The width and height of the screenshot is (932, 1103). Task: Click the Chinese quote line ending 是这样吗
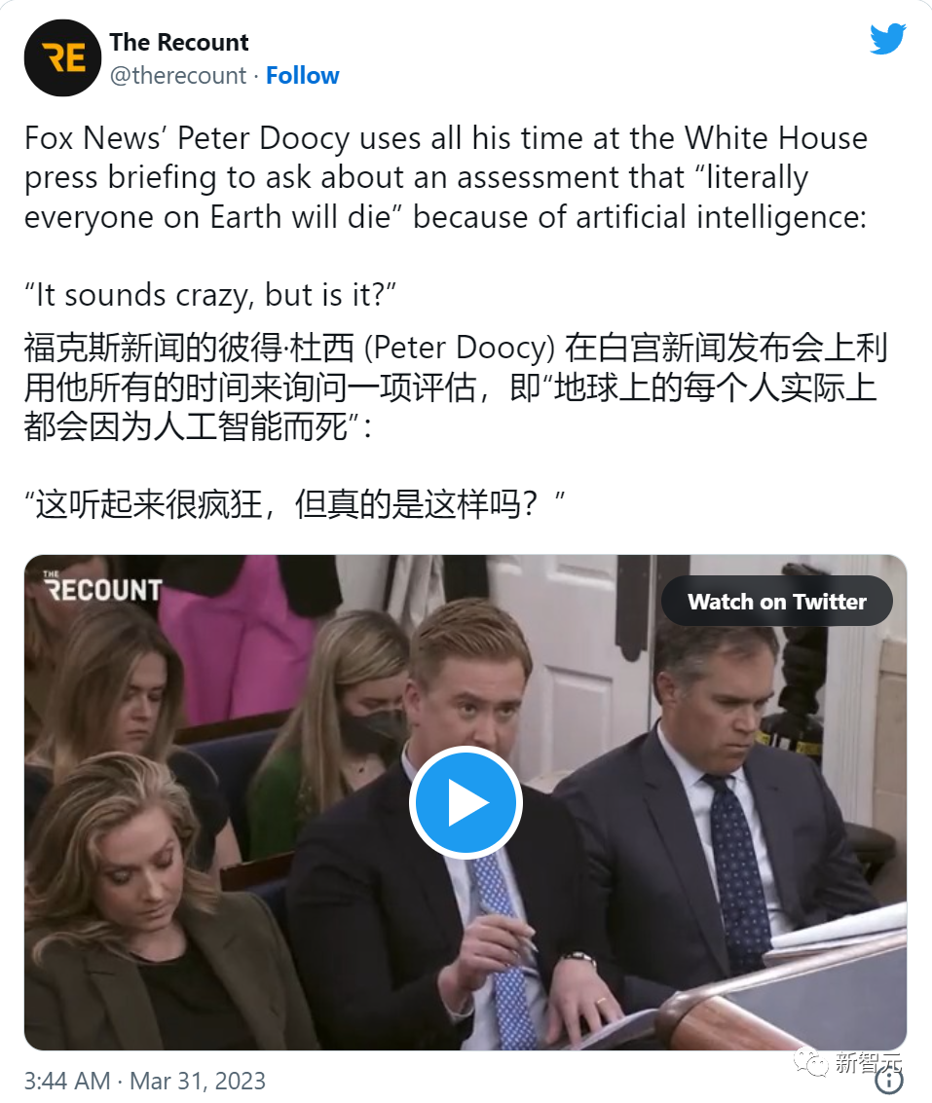click(295, 503)
